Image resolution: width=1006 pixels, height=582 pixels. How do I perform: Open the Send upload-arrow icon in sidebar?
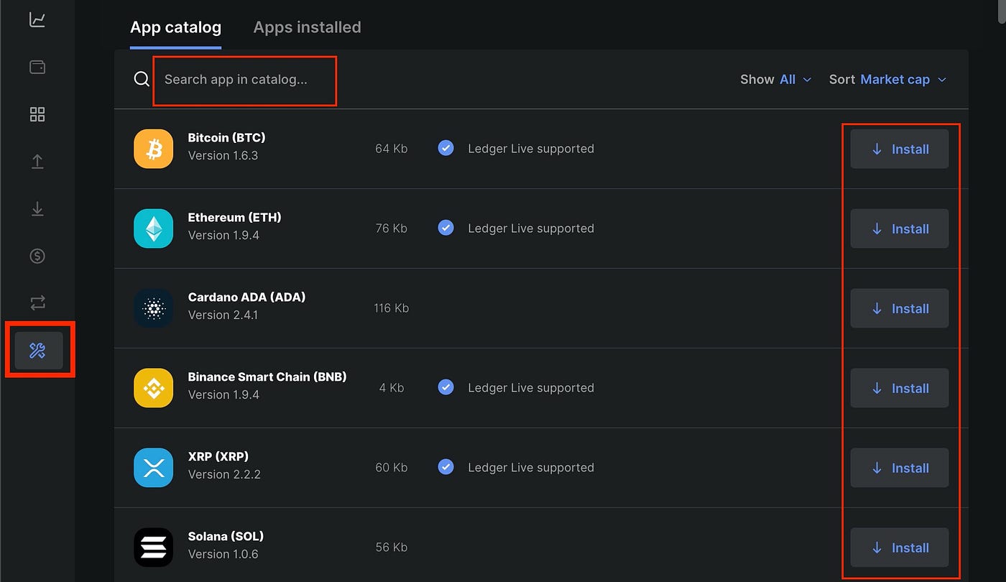[37, 162]
